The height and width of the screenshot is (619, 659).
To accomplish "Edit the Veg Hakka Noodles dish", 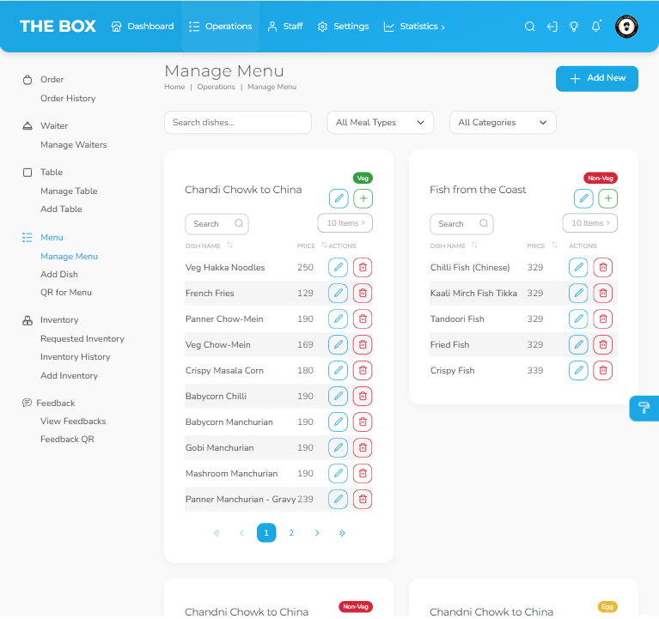I will click(339, 268).
